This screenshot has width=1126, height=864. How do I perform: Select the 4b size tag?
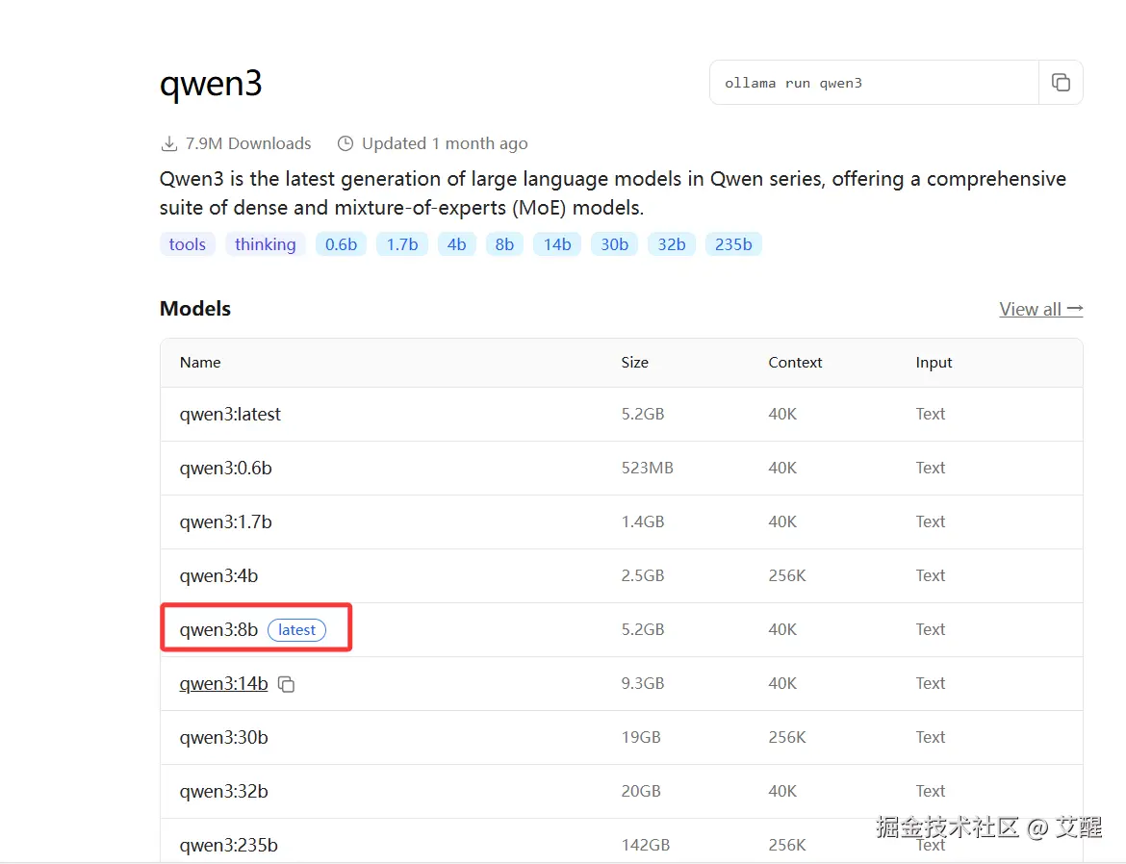pyautogui.click(x=457, y=244)
